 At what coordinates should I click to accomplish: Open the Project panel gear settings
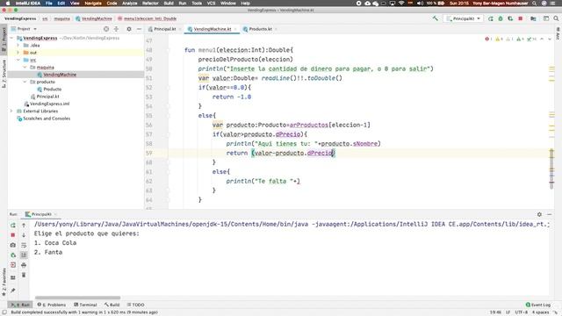(129, 29)
